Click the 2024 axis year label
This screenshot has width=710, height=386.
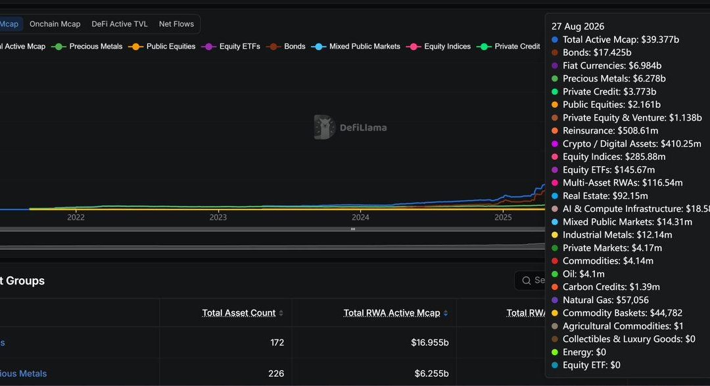click(360, 218)
